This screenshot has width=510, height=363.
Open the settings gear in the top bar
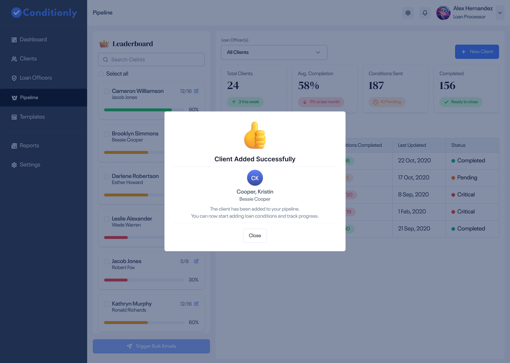(408, 13)
